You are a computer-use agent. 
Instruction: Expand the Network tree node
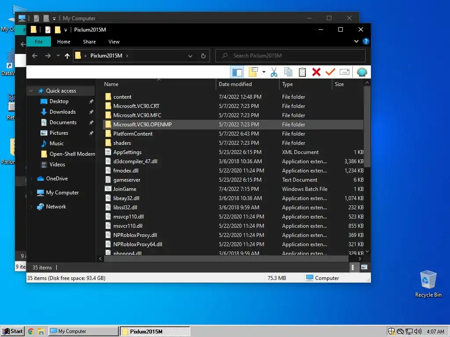point(31,207)
